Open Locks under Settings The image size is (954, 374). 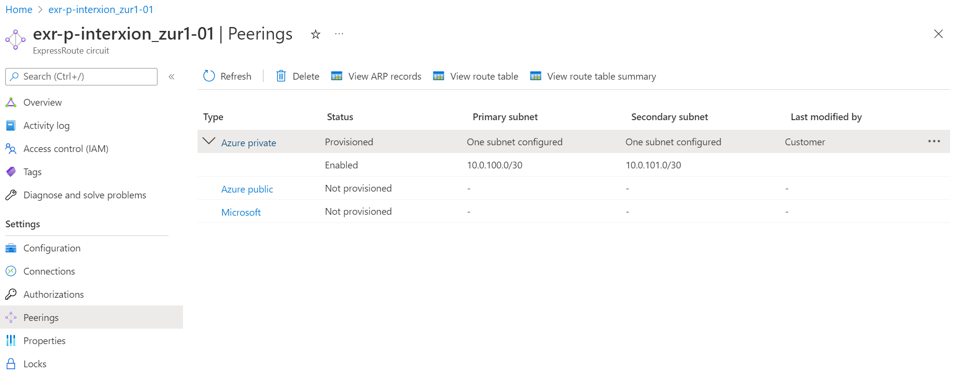35,364
